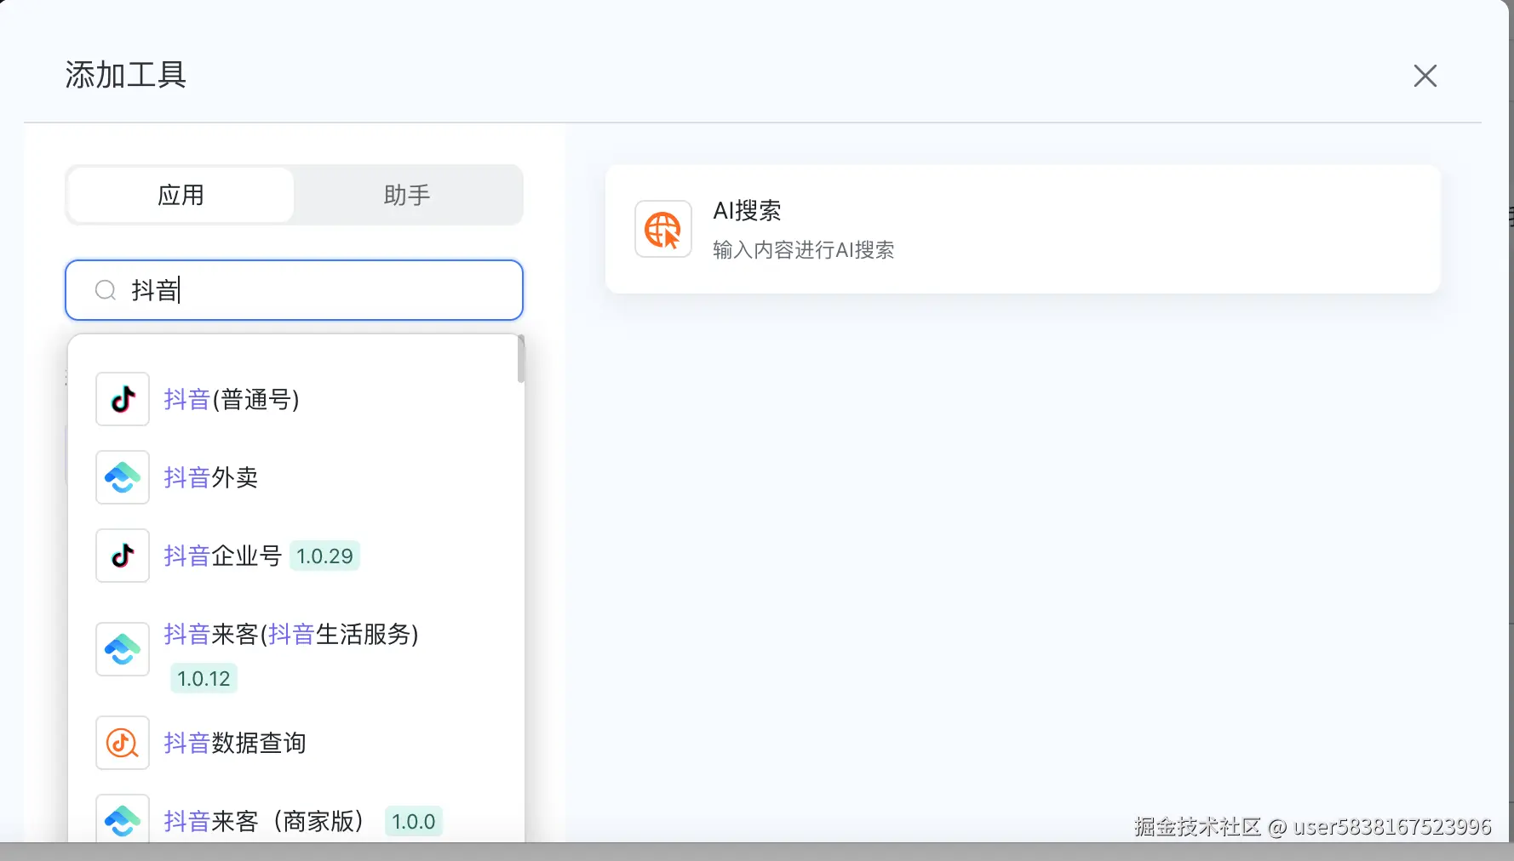Viewport: 1514px width, 861px height.
Task: Click the 输入内容进行AI搜索 description text
Action: pyautogui.click(x=804, y=250)
